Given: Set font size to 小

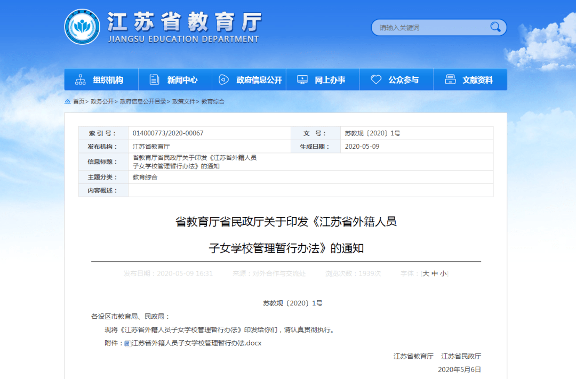Looking at the screenshot, I should 443,273.
